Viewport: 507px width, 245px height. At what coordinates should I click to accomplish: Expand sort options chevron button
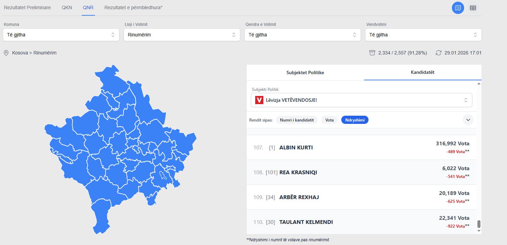(x=468, y=120)
